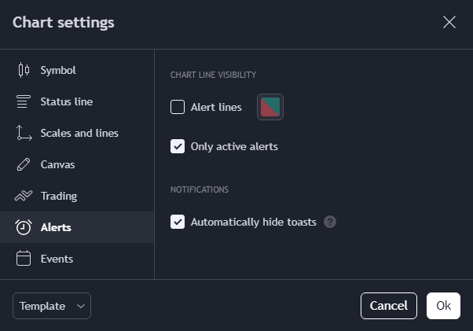Click the help icon beside toasts option
This screenshot has height=331, width=473.
point(330,222)
